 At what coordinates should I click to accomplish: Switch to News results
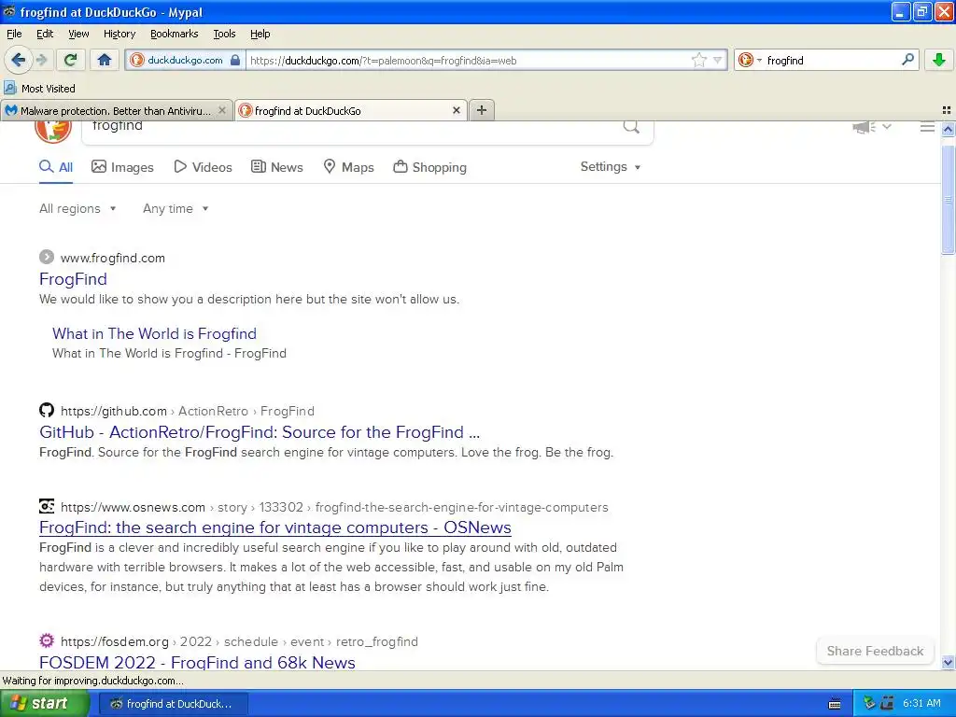click(x=276, y=167)
